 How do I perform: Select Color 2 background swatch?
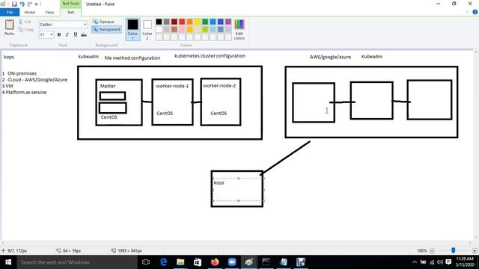click(147, 29)
